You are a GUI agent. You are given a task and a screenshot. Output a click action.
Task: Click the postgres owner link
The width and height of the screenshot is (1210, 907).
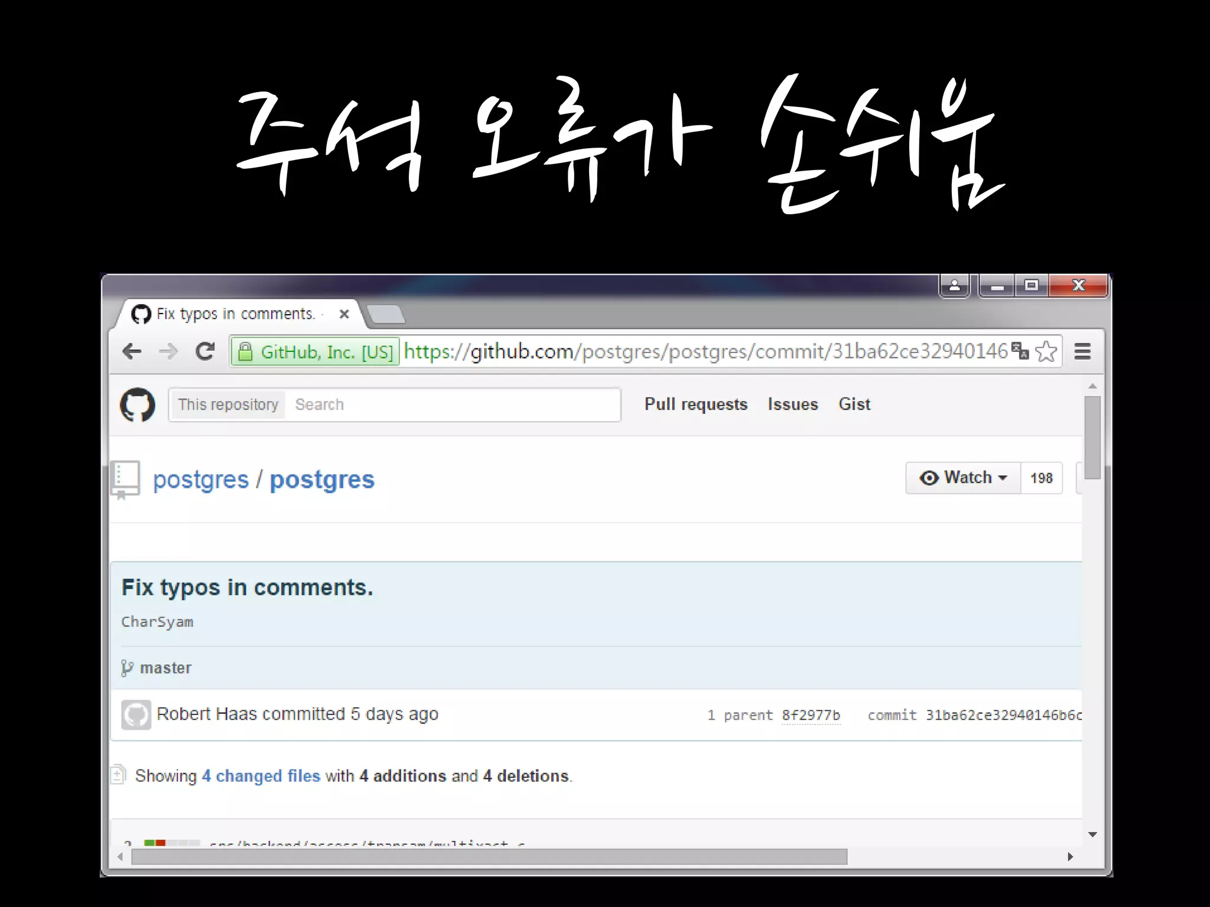pos(201,480)
